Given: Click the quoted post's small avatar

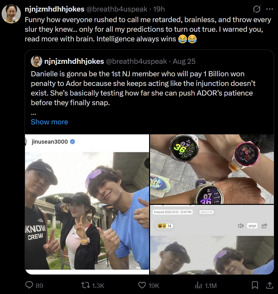Looking at the screenshot, I should 37,61.
